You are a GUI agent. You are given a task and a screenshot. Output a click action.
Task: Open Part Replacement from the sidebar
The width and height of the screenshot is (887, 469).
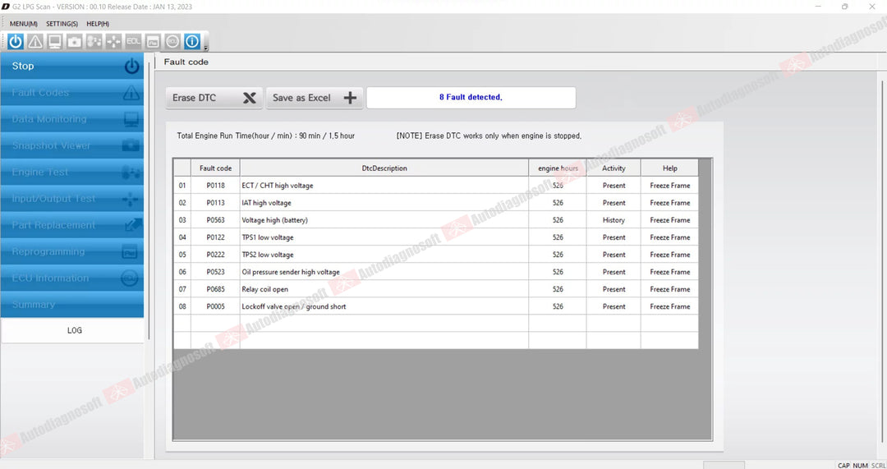[71, 225]
